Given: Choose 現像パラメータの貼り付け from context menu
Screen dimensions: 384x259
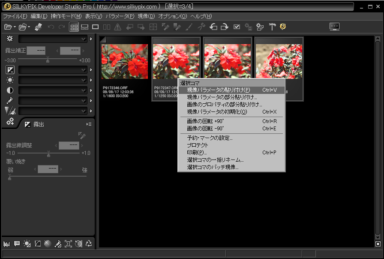Looking at the screenshot, I should click(x=219, y=90).
